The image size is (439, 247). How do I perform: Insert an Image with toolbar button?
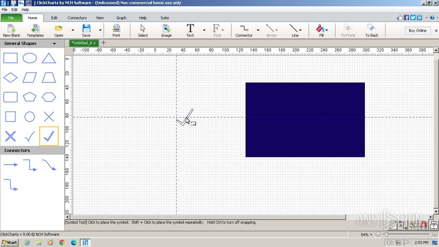[166, 31]
